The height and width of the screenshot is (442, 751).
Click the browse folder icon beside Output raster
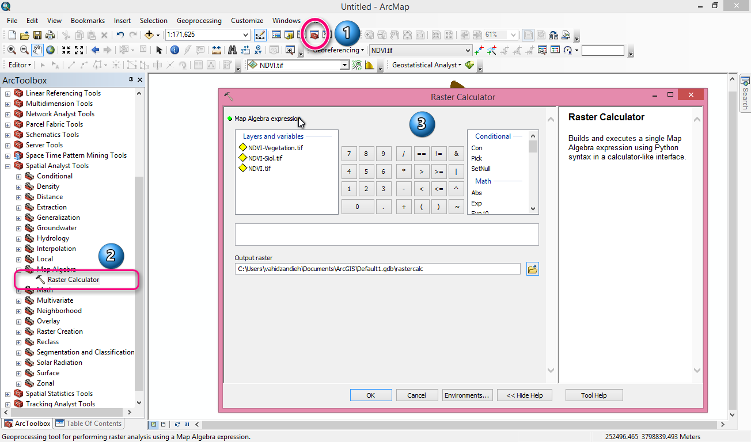[x=533, y=269]
